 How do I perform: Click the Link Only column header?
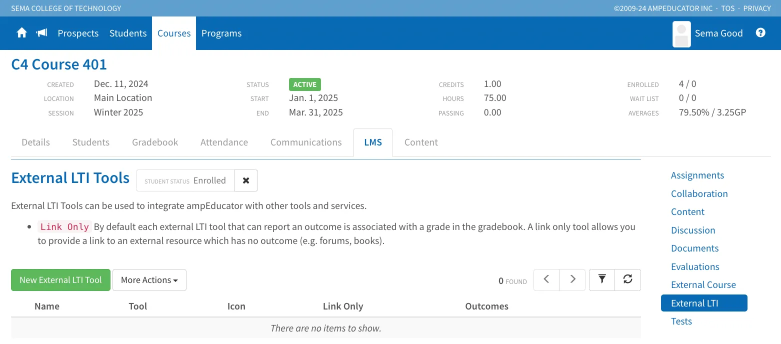coord(343,306)
